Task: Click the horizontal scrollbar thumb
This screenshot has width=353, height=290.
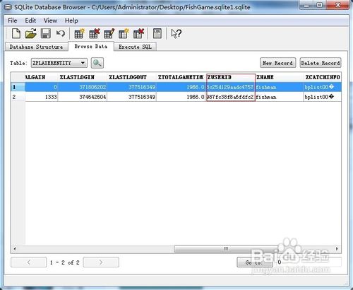Action: (x=226, y=249)
